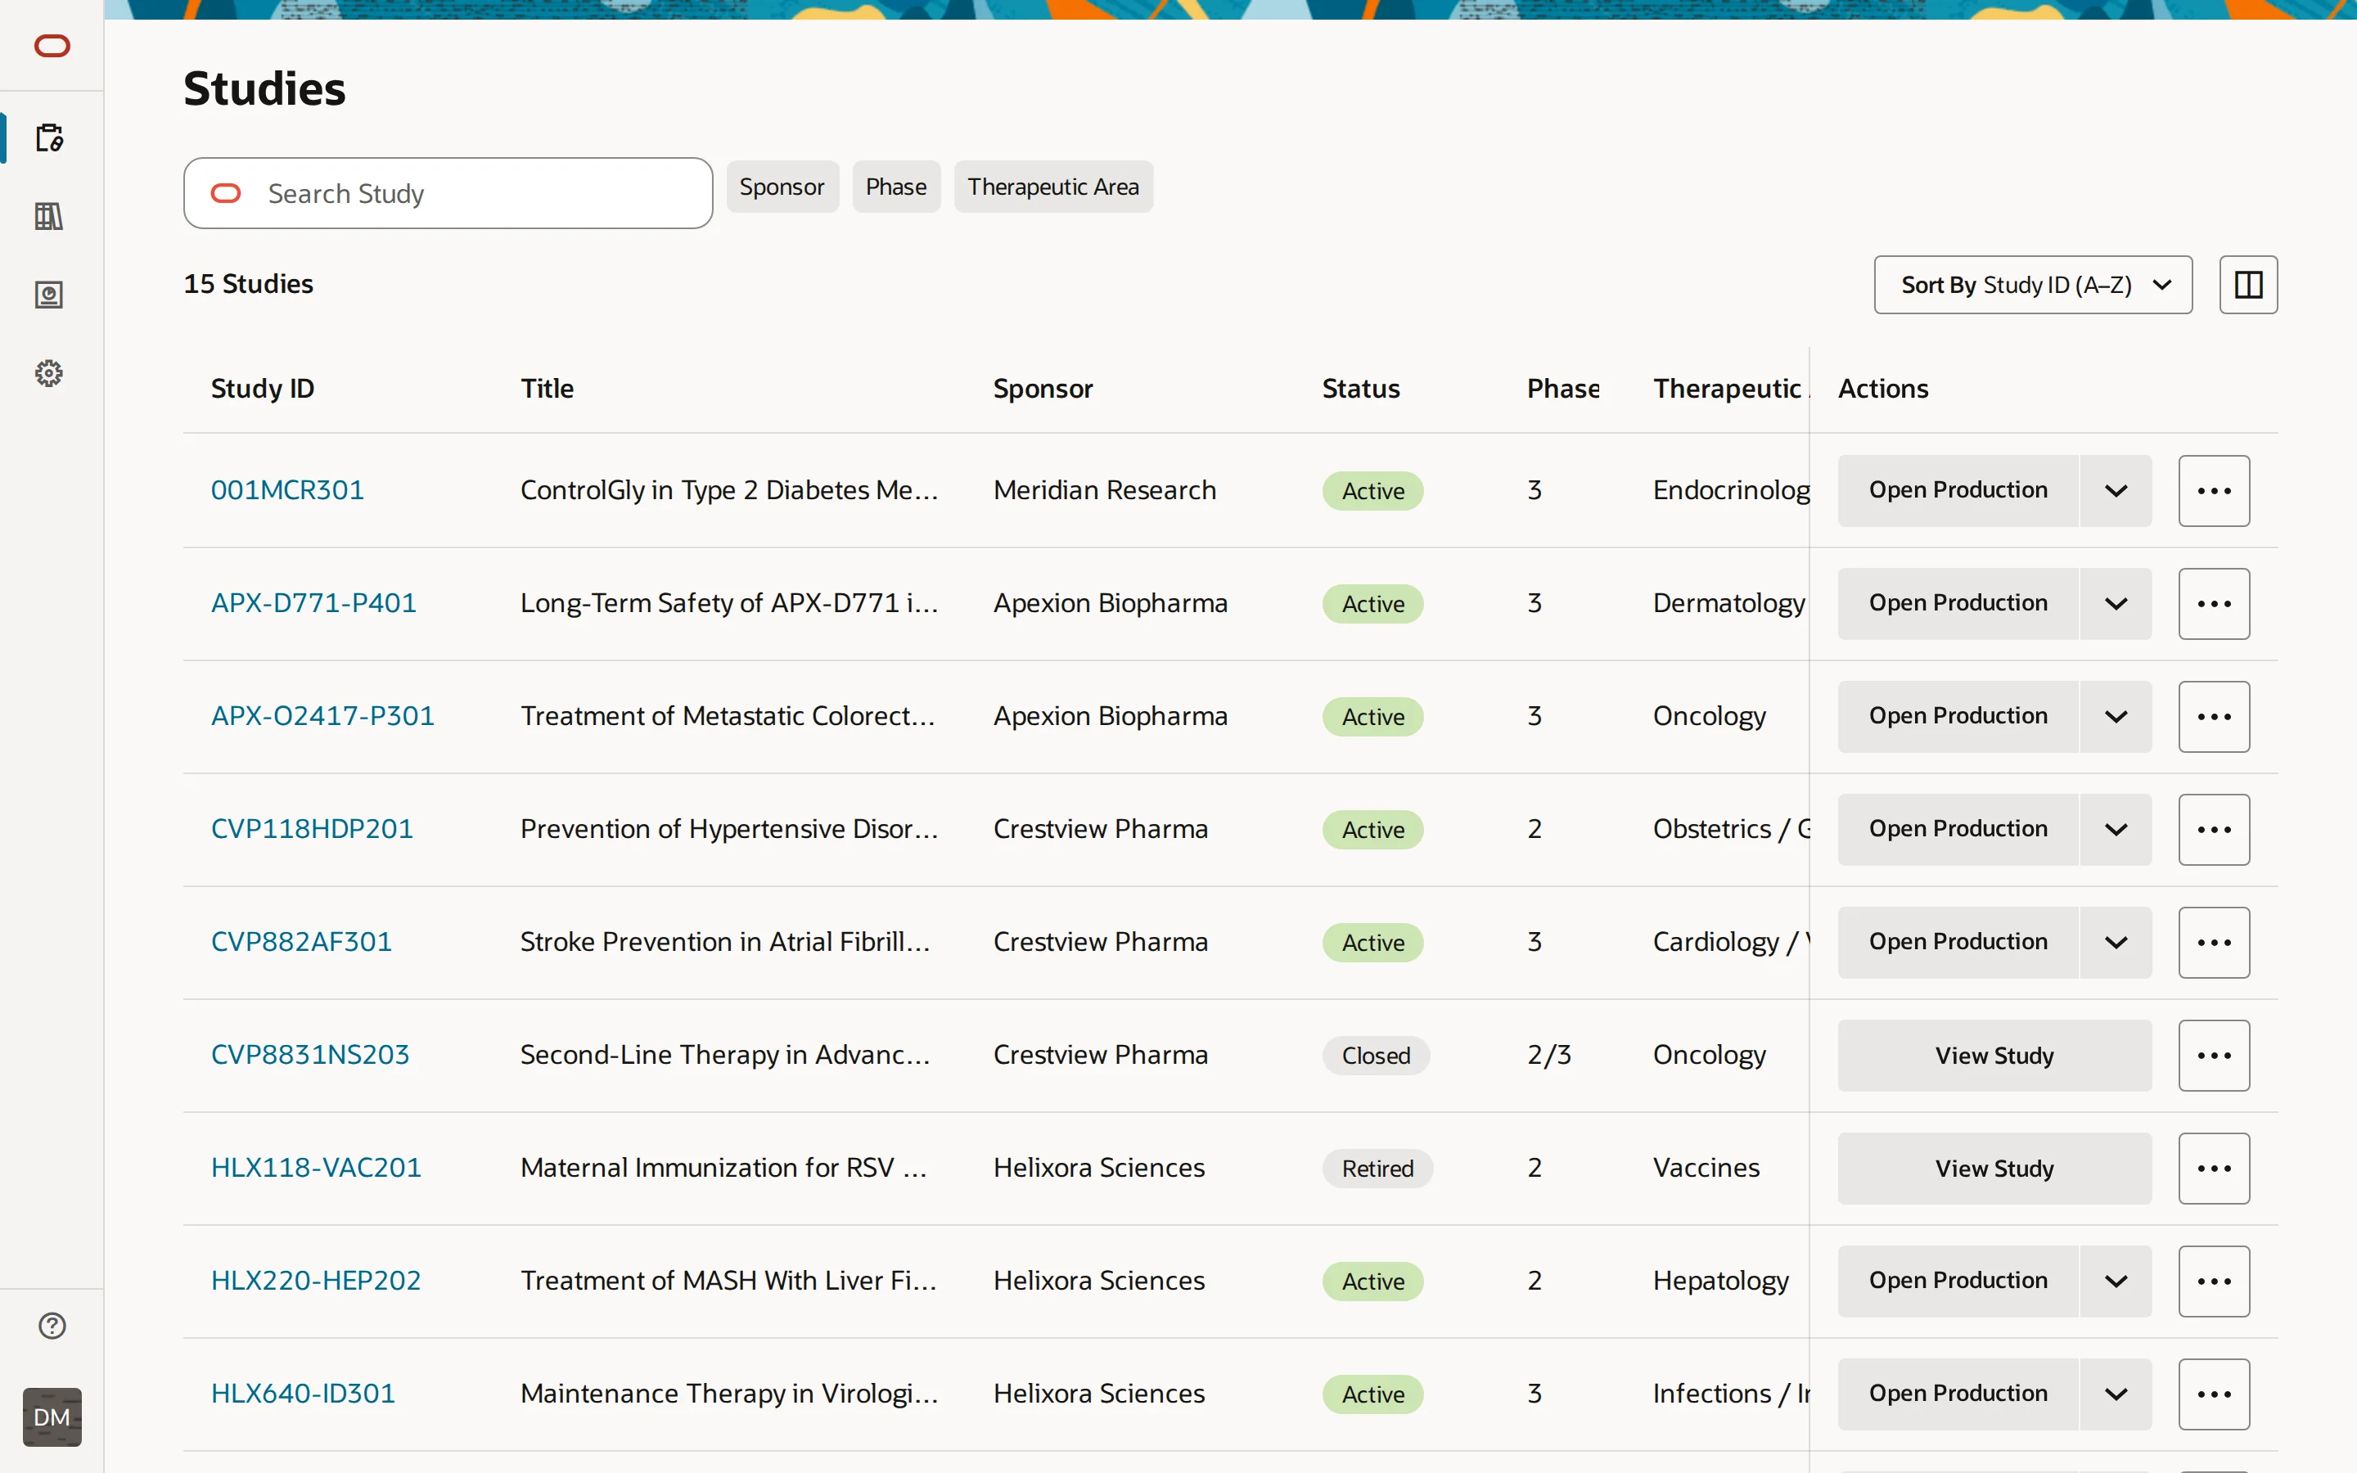Click the Meridian Research sponsor cell
The height and width of the screenshot is (1473, 2357).
point(1105,490)
